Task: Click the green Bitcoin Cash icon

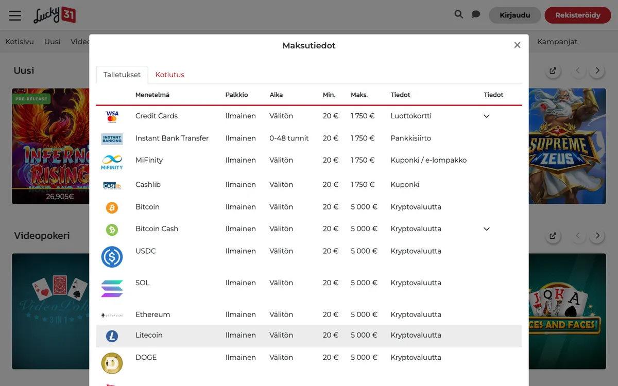Action: (112, 230)
